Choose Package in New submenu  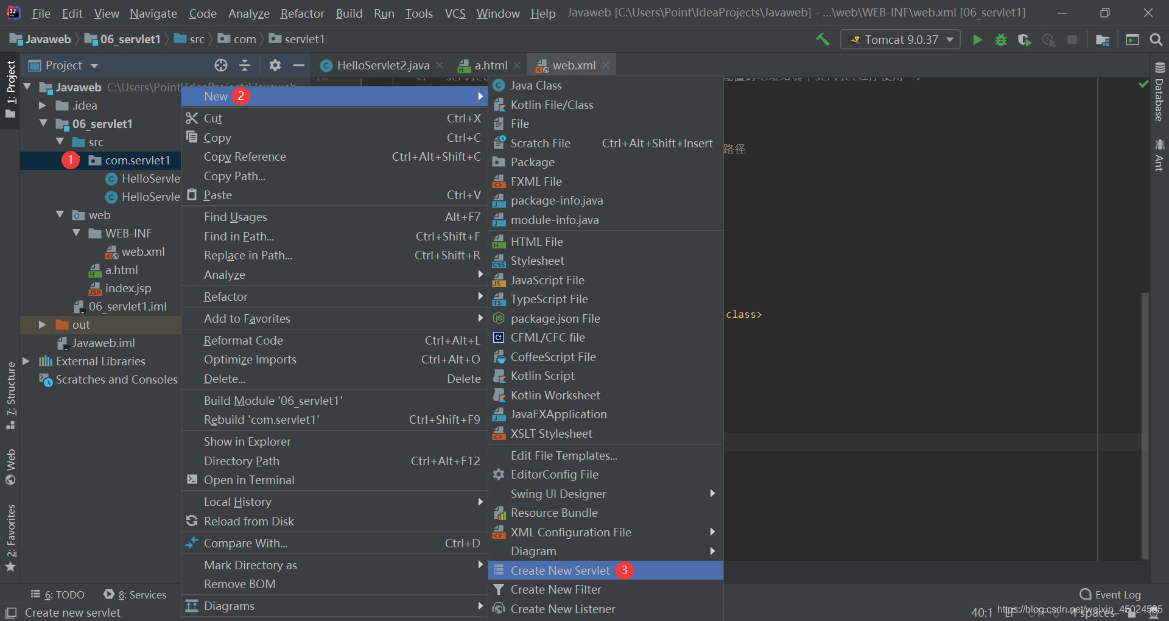pos(606,163)
